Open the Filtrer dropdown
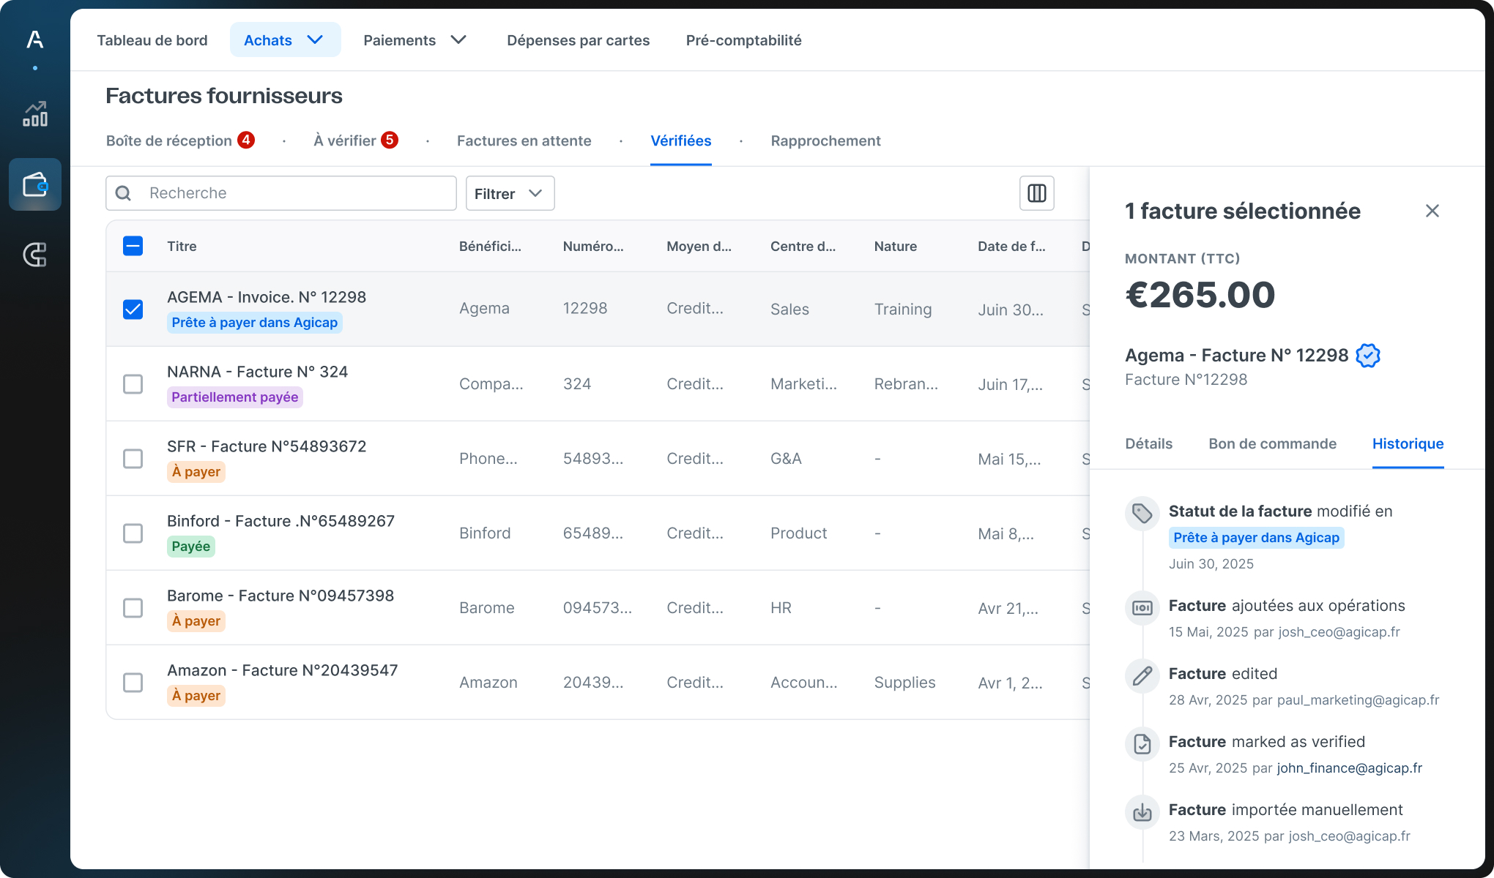 tap(509, 193)
